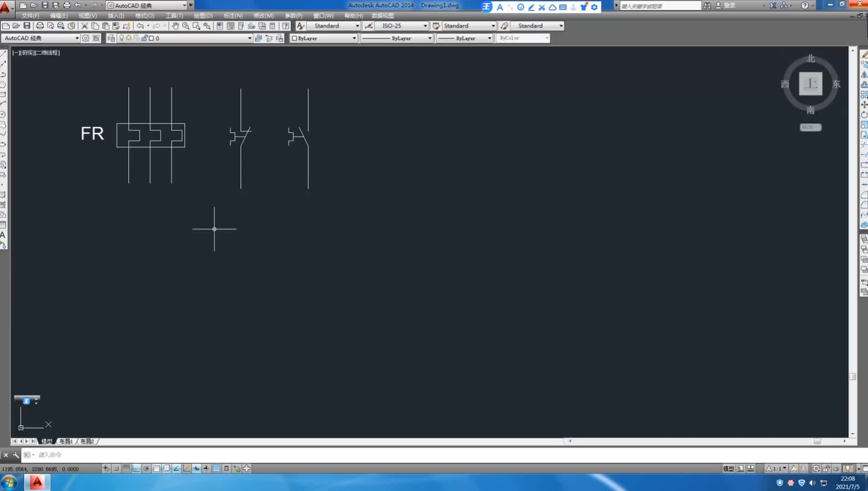Click the help search keyword field
The image size is (868, 491).
pos(660,6)
